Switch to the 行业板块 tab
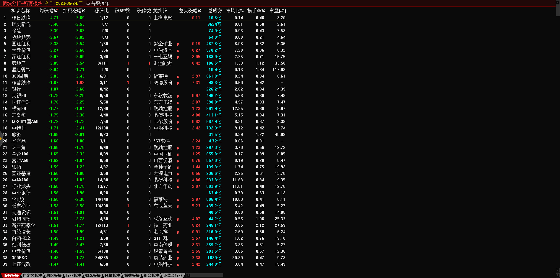The height and width of the screenshot is (278, 560). [x=73, y=275]
